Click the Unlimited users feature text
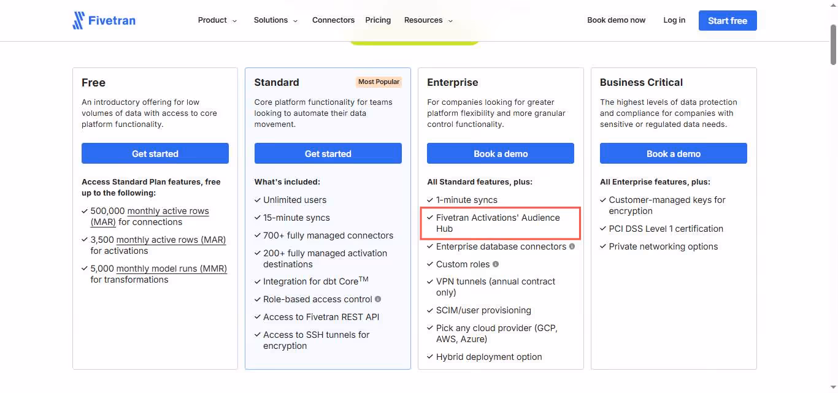The height and width of the screenshot is (393, 838). coord(295,200)
